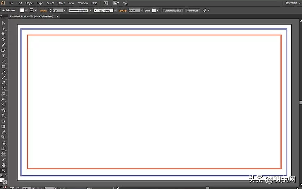Open Variable Width Profile Uniform dropdown
Screen dimensions: 302x189
click(x=90, y=10)
